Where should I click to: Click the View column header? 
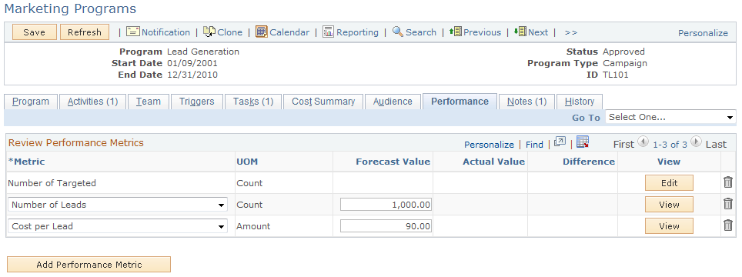[669, 161]
